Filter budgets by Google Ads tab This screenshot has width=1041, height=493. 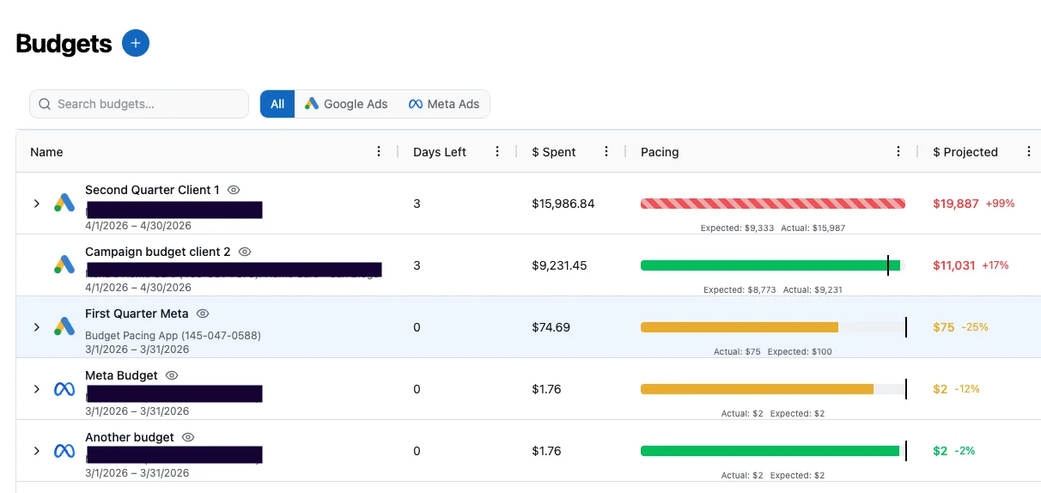pyautogui.click(x=346, y=104)
